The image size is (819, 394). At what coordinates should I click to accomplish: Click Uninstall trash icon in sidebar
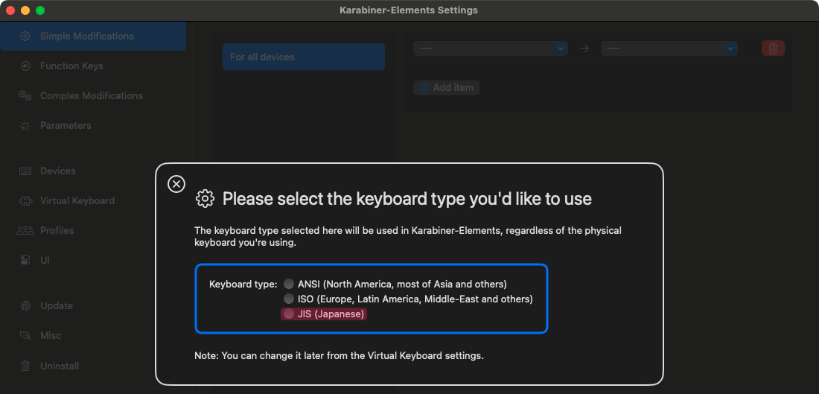point(25,366)
